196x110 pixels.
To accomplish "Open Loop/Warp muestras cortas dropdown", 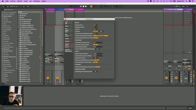I will [98, 42].
